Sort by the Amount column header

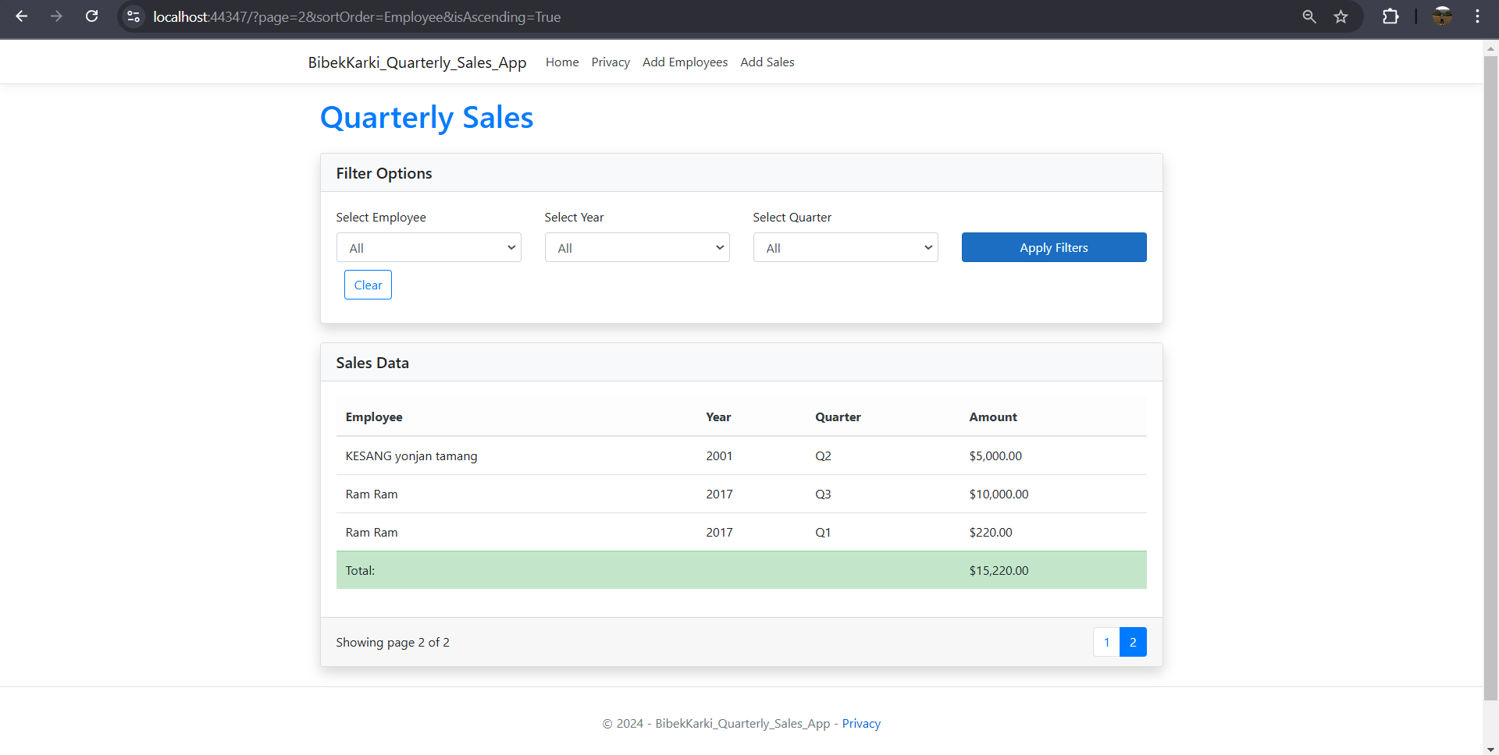click(993, 417)
